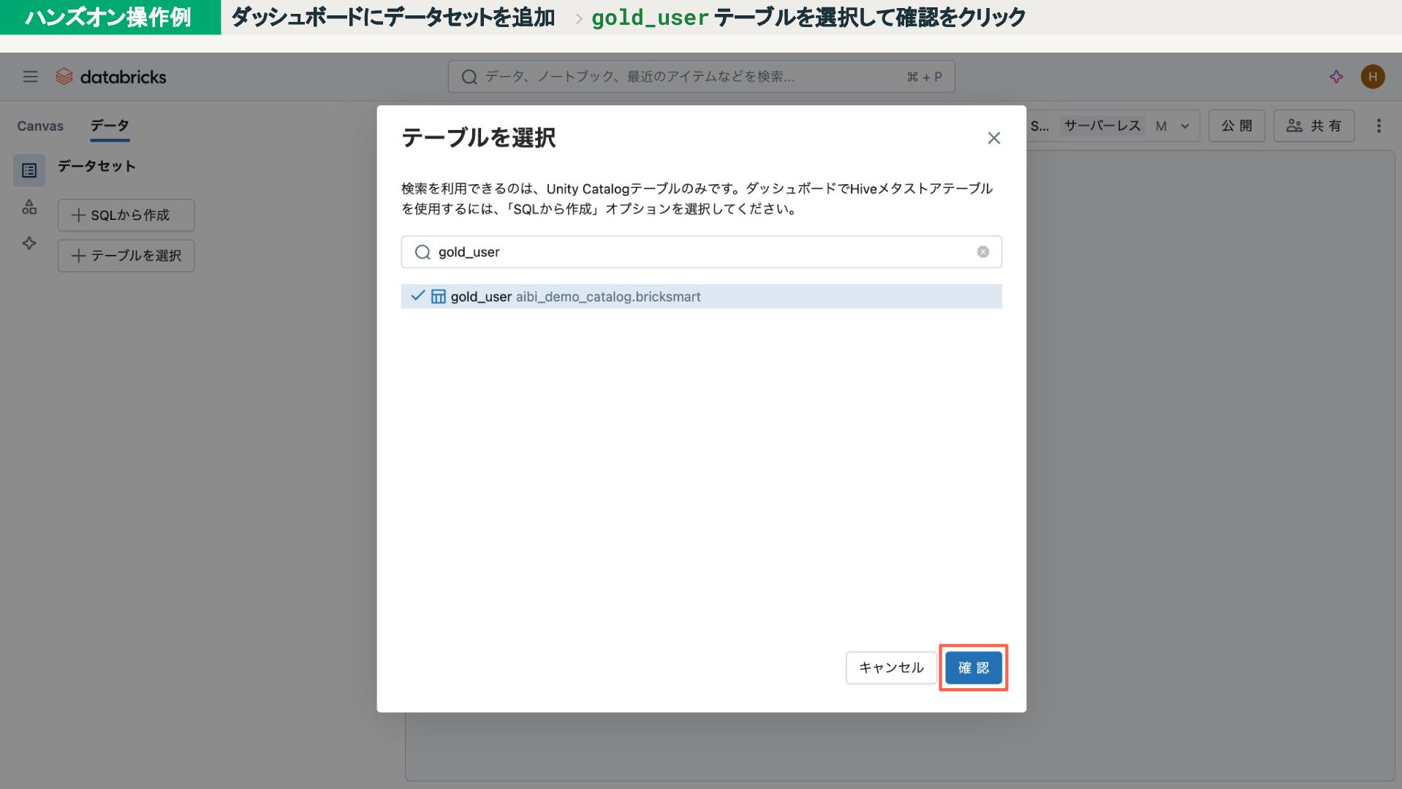Click the table icon beside gold_user
Viewport: 1402px width, 789px height.
(439, 297)
